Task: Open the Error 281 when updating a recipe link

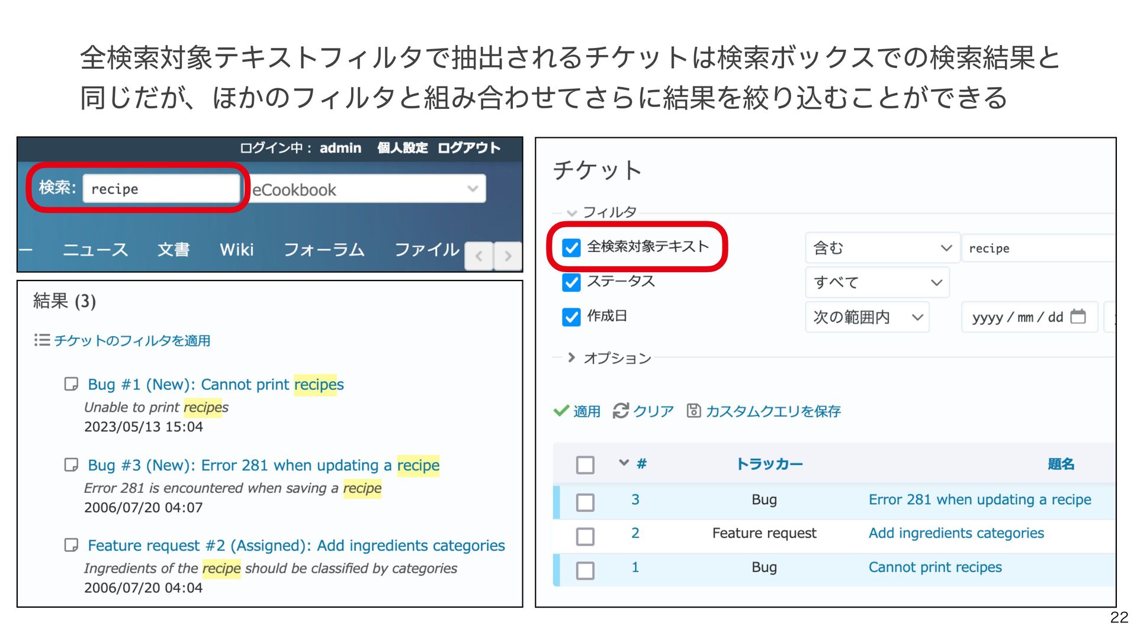Action: click(979, 499)
